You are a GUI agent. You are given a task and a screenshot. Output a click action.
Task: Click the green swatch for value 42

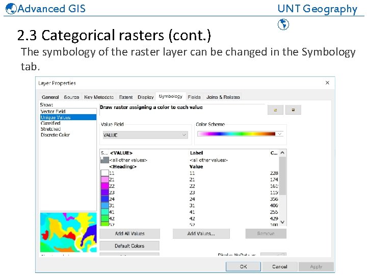104,218
